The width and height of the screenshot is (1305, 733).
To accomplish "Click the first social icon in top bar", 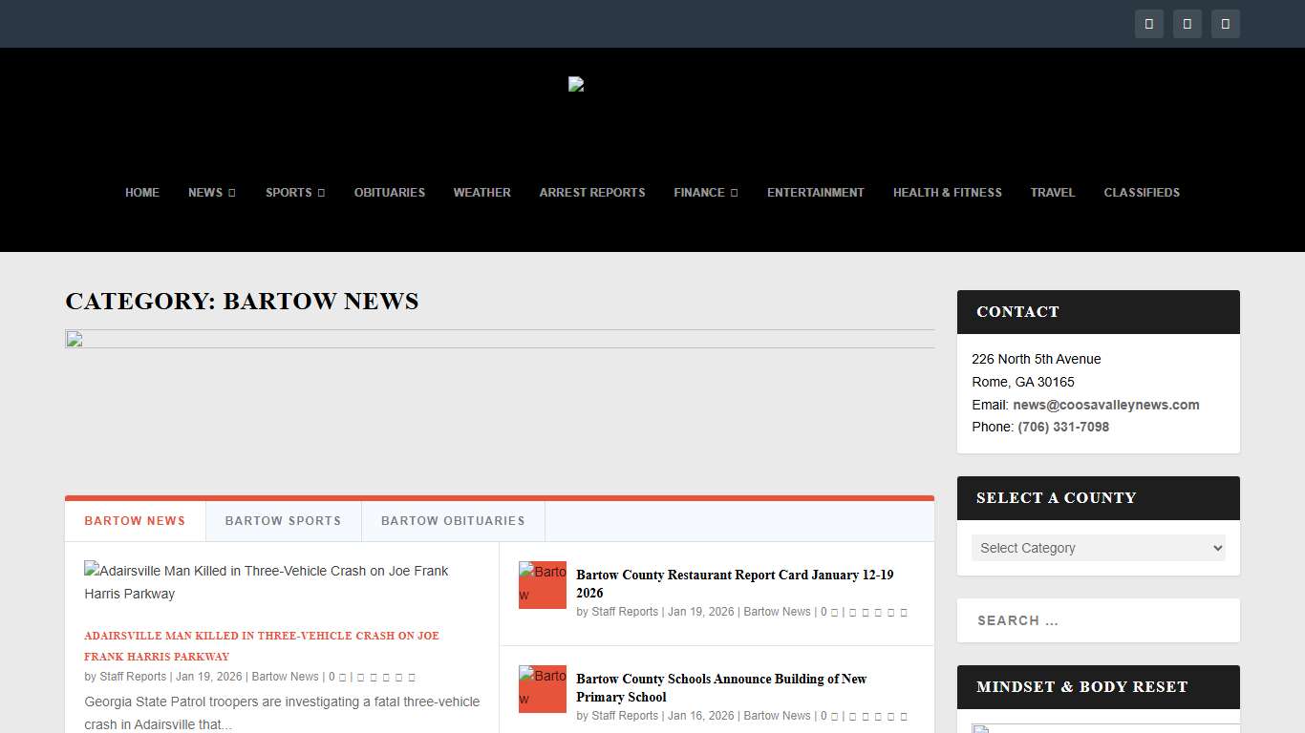I will 1148,24.
